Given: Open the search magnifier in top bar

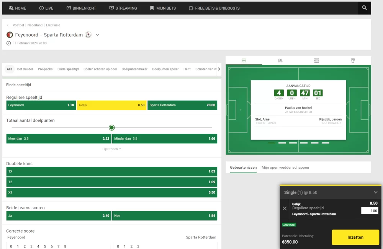Looking at the screenshot, I should click(364, 8).
